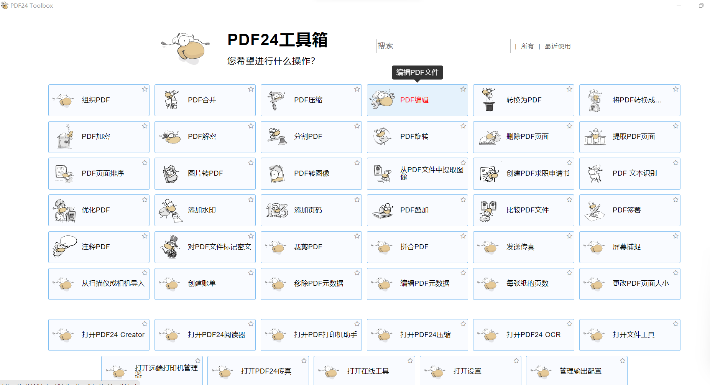Select the PDF压缩 clamp icon
The image size is (710, 385).
tap(276, 100)
